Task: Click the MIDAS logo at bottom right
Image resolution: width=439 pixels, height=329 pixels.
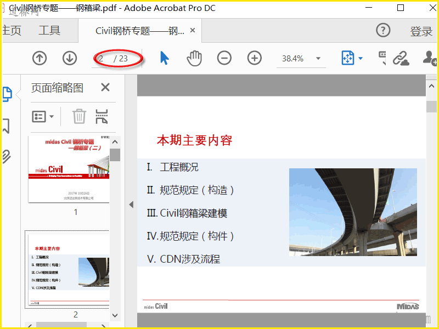Action: (x=408, y=307)
